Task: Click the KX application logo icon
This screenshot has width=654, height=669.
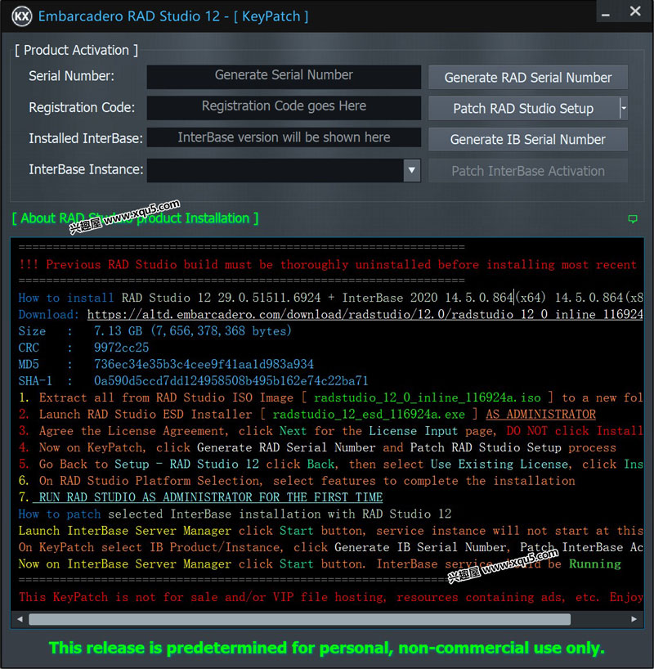Action: (22, 16)
